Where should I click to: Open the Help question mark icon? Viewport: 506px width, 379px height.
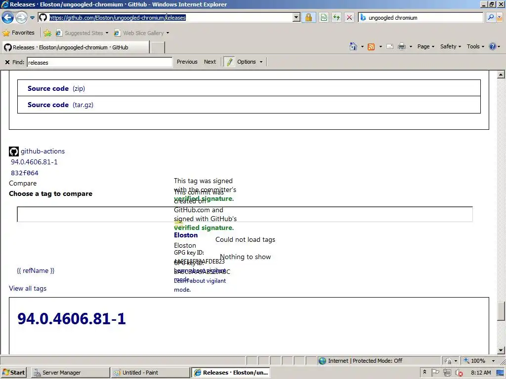tap(493, 46)
